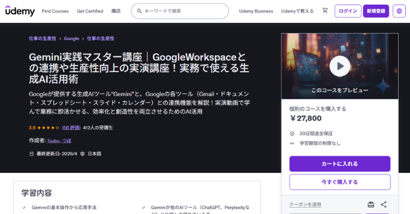Click the このコースをプレビュー thumbnail
Viewport: 410px width, 214px height.
pos(340,66)
